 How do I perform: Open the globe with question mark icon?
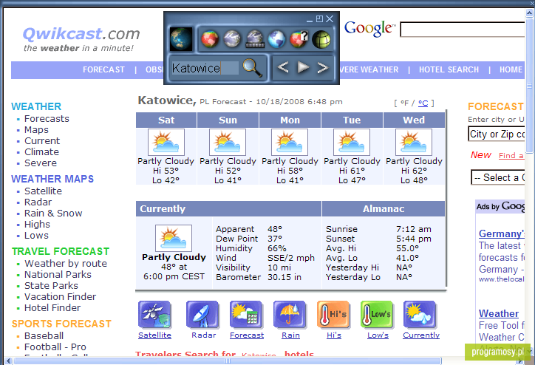[299, 39]
